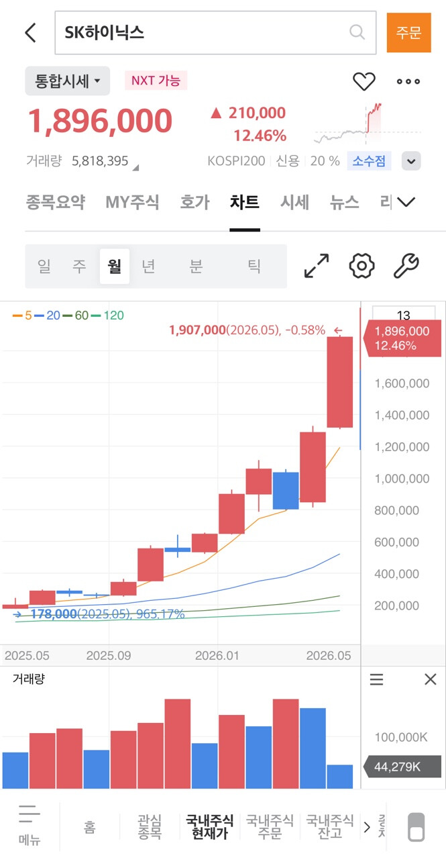Open the three-dot more options menu
The width and height of the screenshot is (446, 866).
coord(408,81)
